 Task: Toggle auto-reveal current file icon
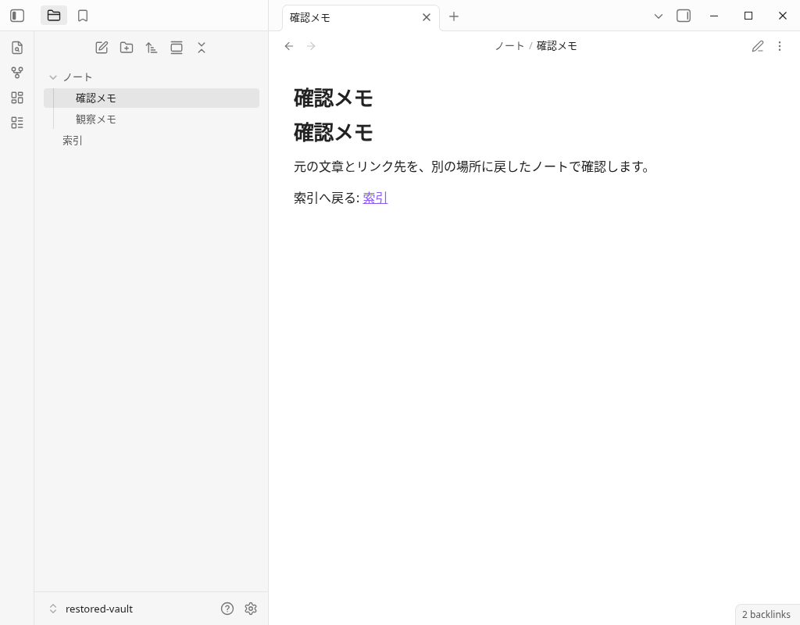coord(177,48)
